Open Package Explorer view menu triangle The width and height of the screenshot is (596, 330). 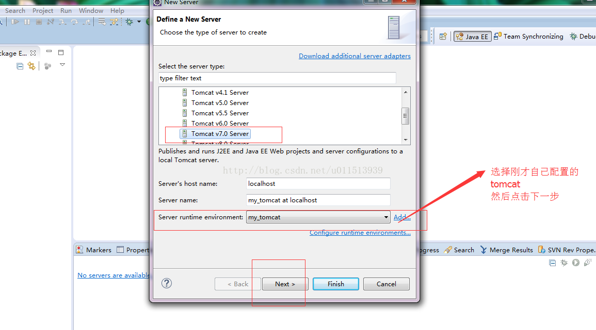pos(62,65)
